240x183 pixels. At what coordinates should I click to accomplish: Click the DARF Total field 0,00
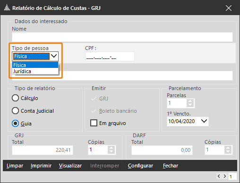pos(162,150)
